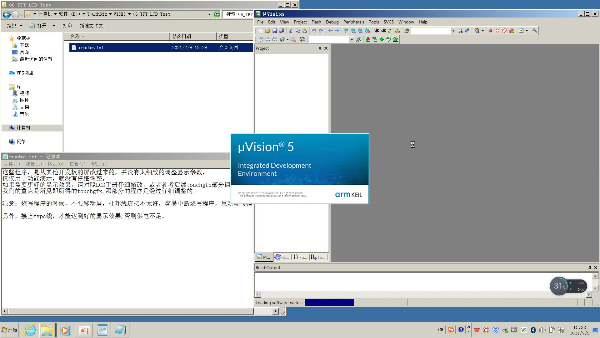This screenshot has height=338, width=600.
Task: Click the Translate icon in build toolbar
Action: click(x=261, y=39)
